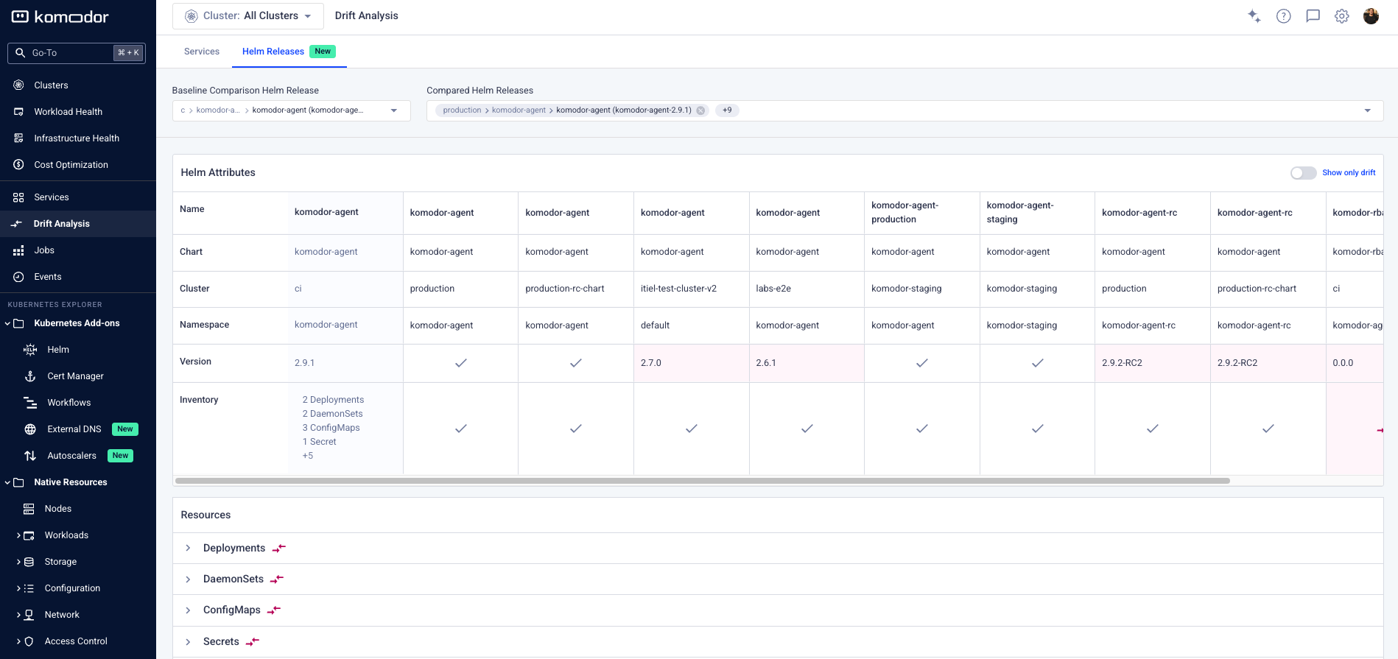The width and height of the screenshot is (1398, 659).
Task: Open the Compared Helm Releases dropdown arrow
Action: click(x=1368, y=110)
